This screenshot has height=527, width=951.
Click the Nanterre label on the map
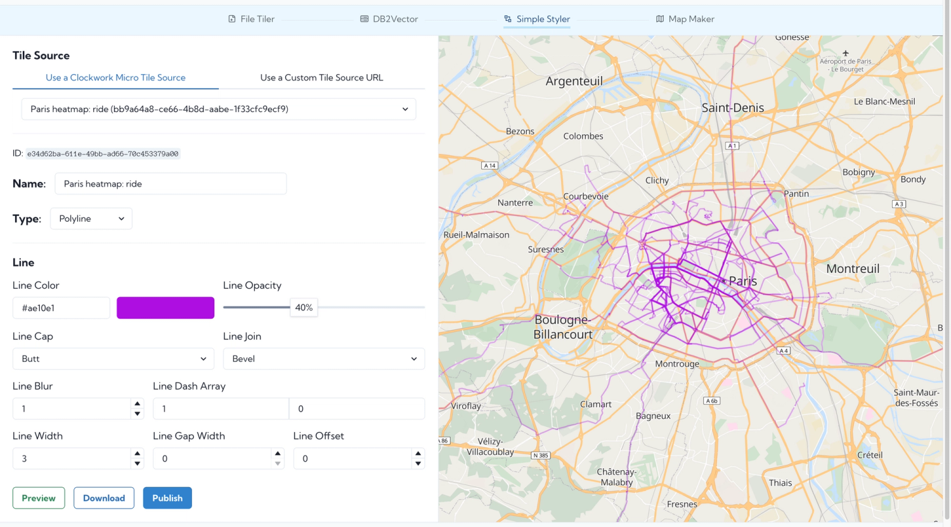[515, 203]
